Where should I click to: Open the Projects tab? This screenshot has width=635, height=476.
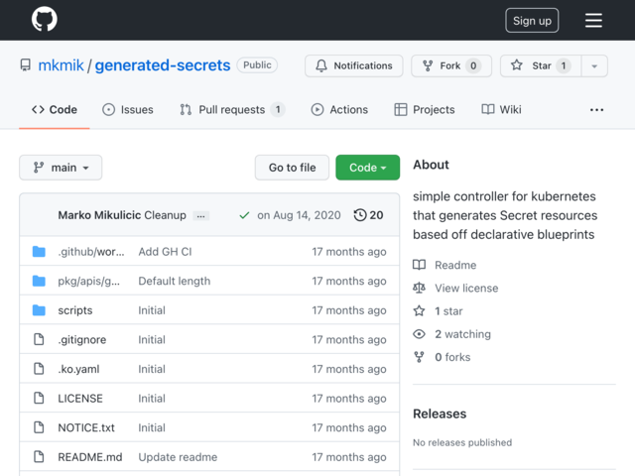pyautogui.click(x=425, y=110)
